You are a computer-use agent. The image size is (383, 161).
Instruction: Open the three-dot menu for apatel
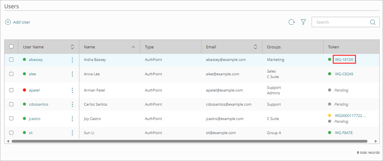(72, 90)
